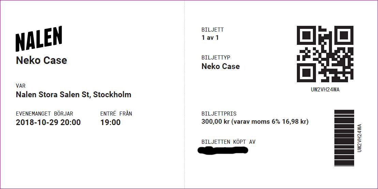
Task: Click the event date 2018-10-29 20:00
Action: coord(48,122)
